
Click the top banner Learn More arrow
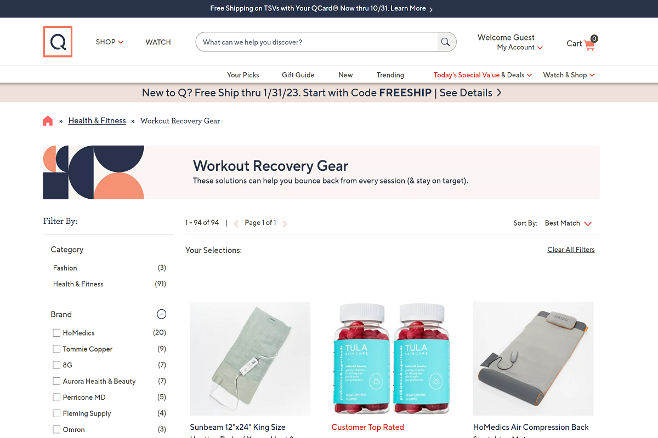(x=431, y=9)
